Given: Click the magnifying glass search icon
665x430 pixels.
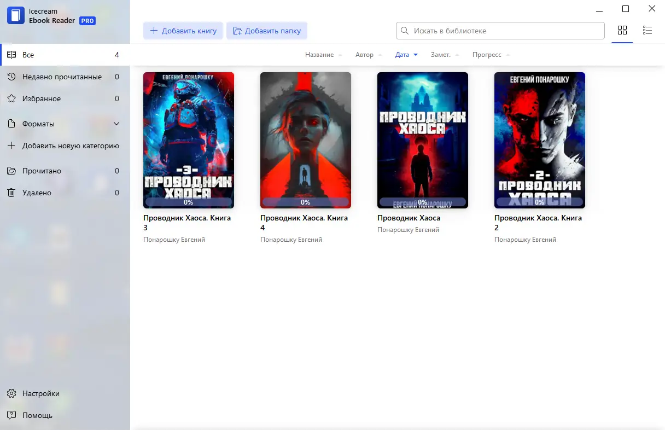Looking at the screenshot, I should (x=405, y=31).
